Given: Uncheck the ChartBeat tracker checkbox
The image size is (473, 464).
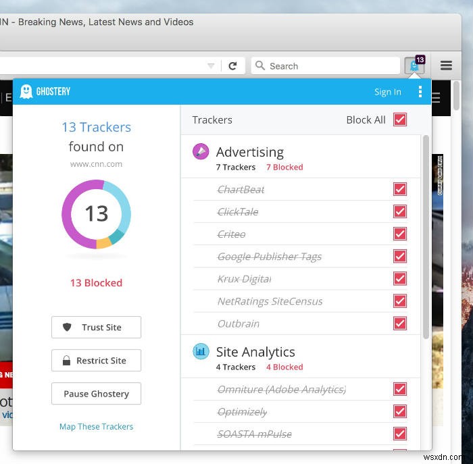Looking at the screenshot, I should click(x=400, y=189).
